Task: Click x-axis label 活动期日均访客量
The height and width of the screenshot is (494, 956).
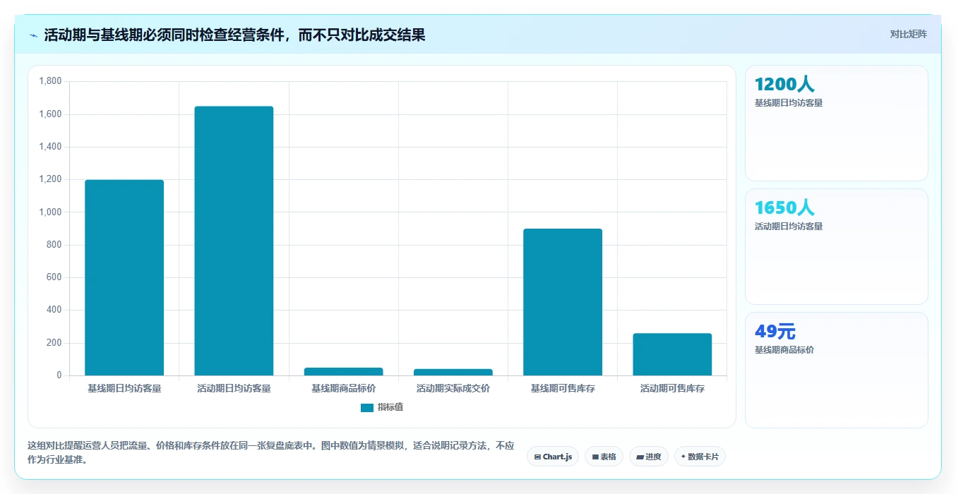Action: [x=234, y=389]
